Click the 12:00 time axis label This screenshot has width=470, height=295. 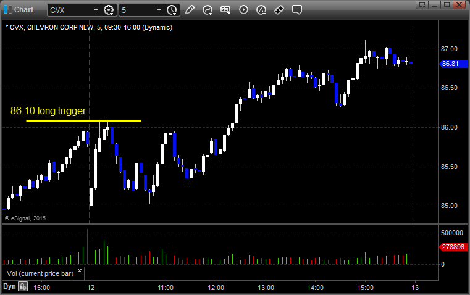point(216,288)
